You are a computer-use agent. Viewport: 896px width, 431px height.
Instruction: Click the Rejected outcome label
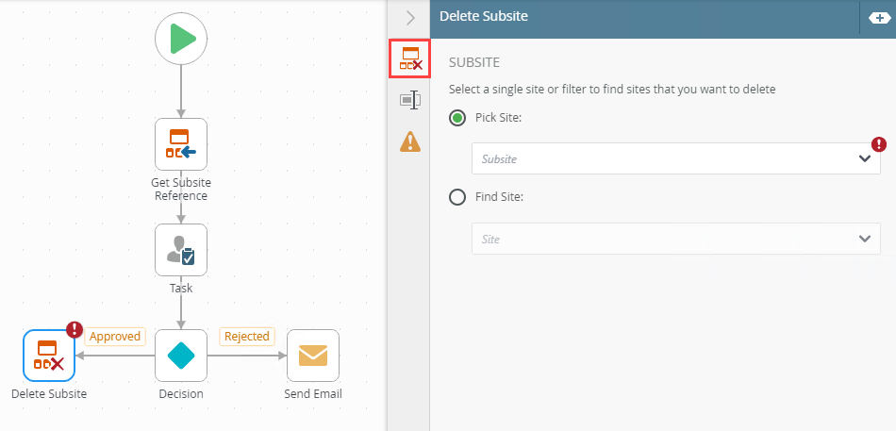pyautogui.click(x=247, y=337)
